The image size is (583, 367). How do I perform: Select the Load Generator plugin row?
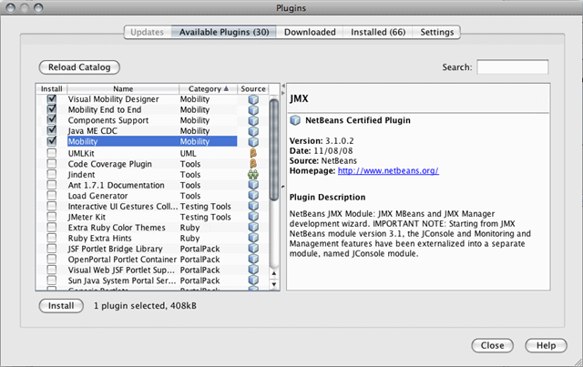pyautogui.click(x=152, y=196)
